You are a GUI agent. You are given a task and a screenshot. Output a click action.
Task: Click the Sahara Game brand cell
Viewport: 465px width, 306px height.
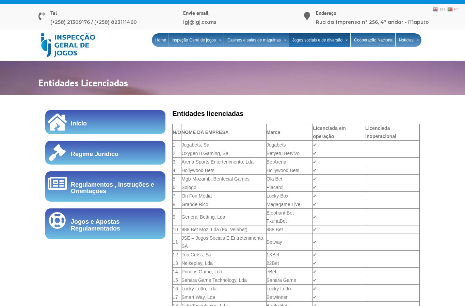[289, 280]
